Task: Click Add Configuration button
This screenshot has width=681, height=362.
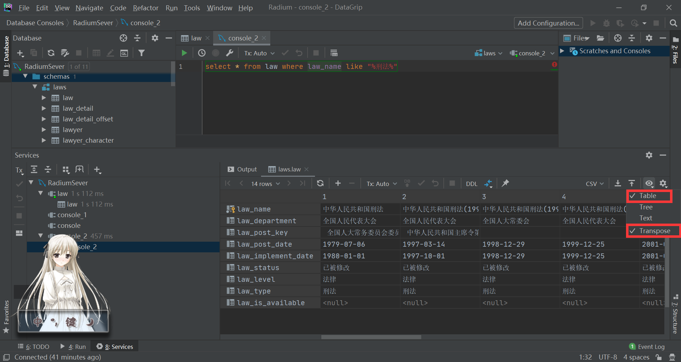Action: [x=548, y=23]
